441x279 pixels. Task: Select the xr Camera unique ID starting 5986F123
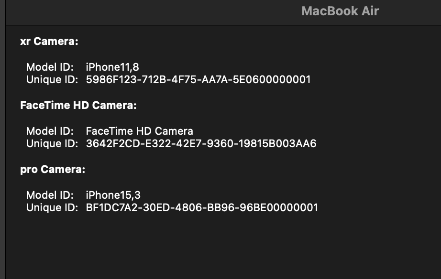click(x=198, y=79)
